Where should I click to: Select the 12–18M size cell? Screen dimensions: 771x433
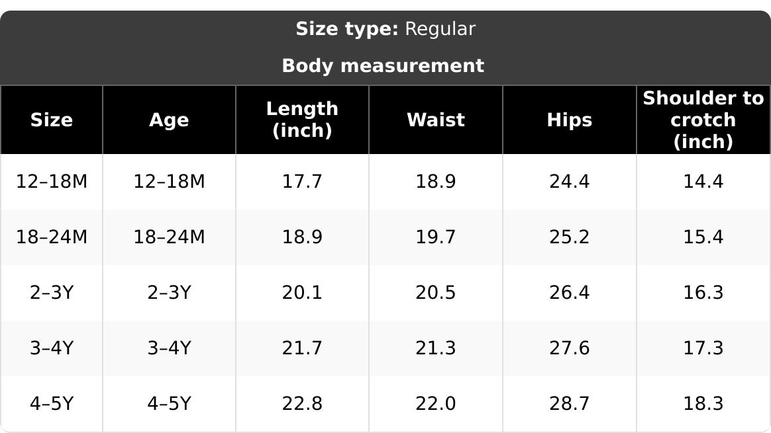(x=52, y=182)
